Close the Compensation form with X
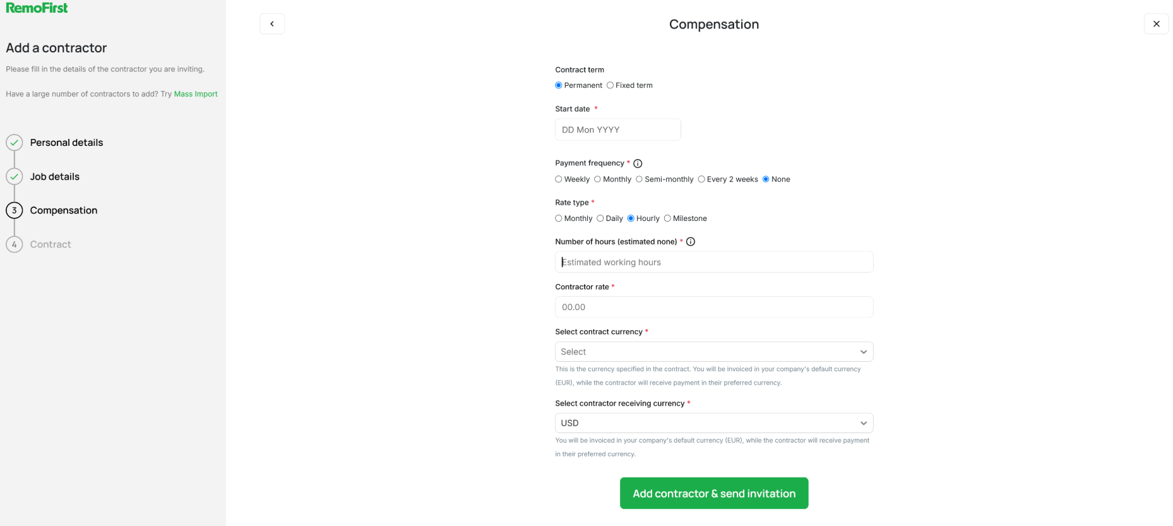 point(1156,24)
